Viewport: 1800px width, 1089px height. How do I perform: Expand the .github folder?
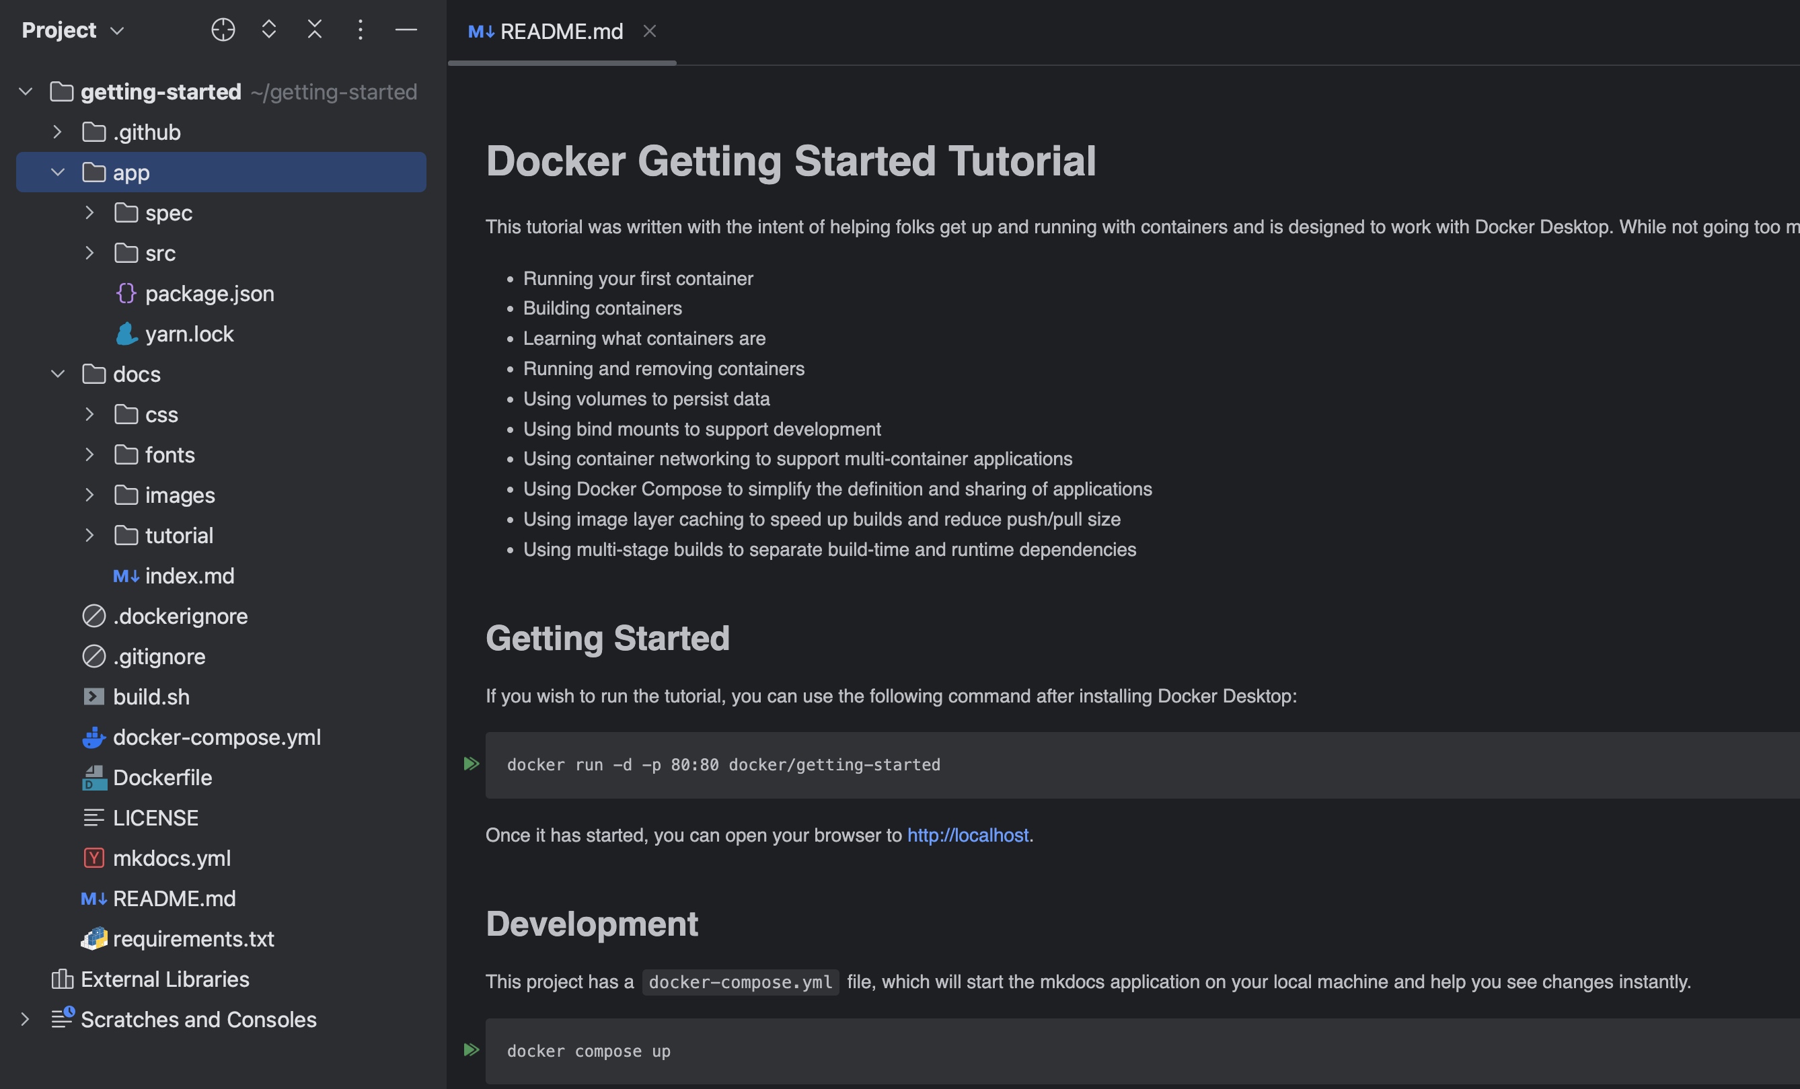58,132
